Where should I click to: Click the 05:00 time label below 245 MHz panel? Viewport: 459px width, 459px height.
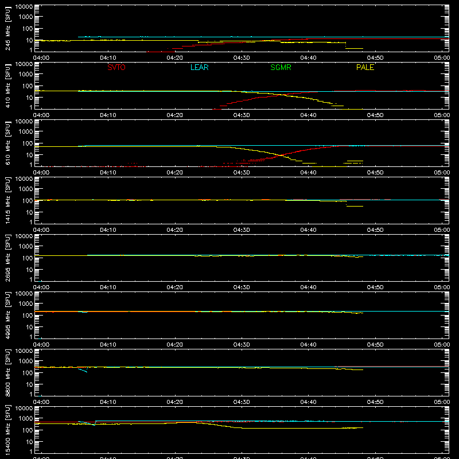442,58
